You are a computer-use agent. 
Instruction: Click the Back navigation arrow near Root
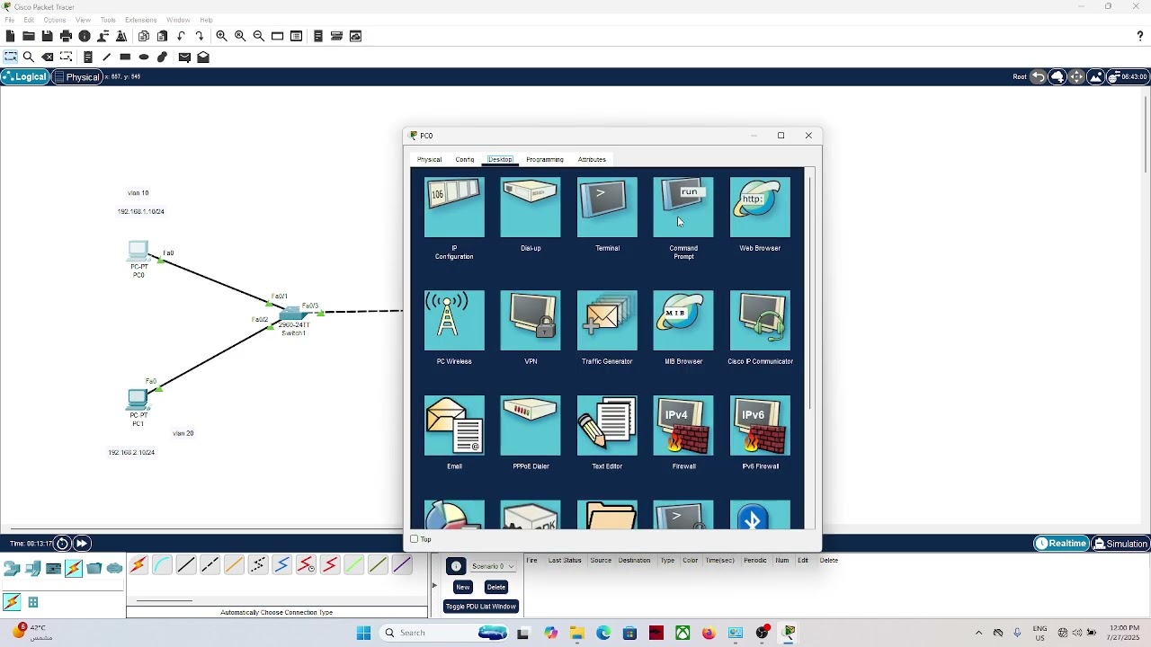point(1039,76)
